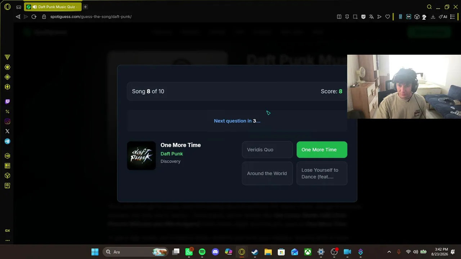Translate the page with the translate icon
Viewport: 461px width, 259px height.
coord(371,17)
